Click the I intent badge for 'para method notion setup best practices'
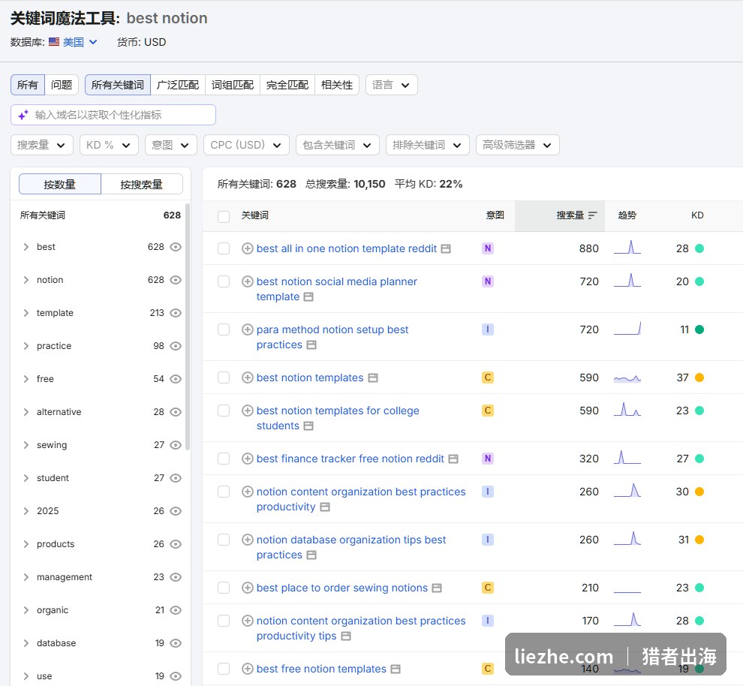The width and height of the screenshot is (743, 686). tap(488, 329)
